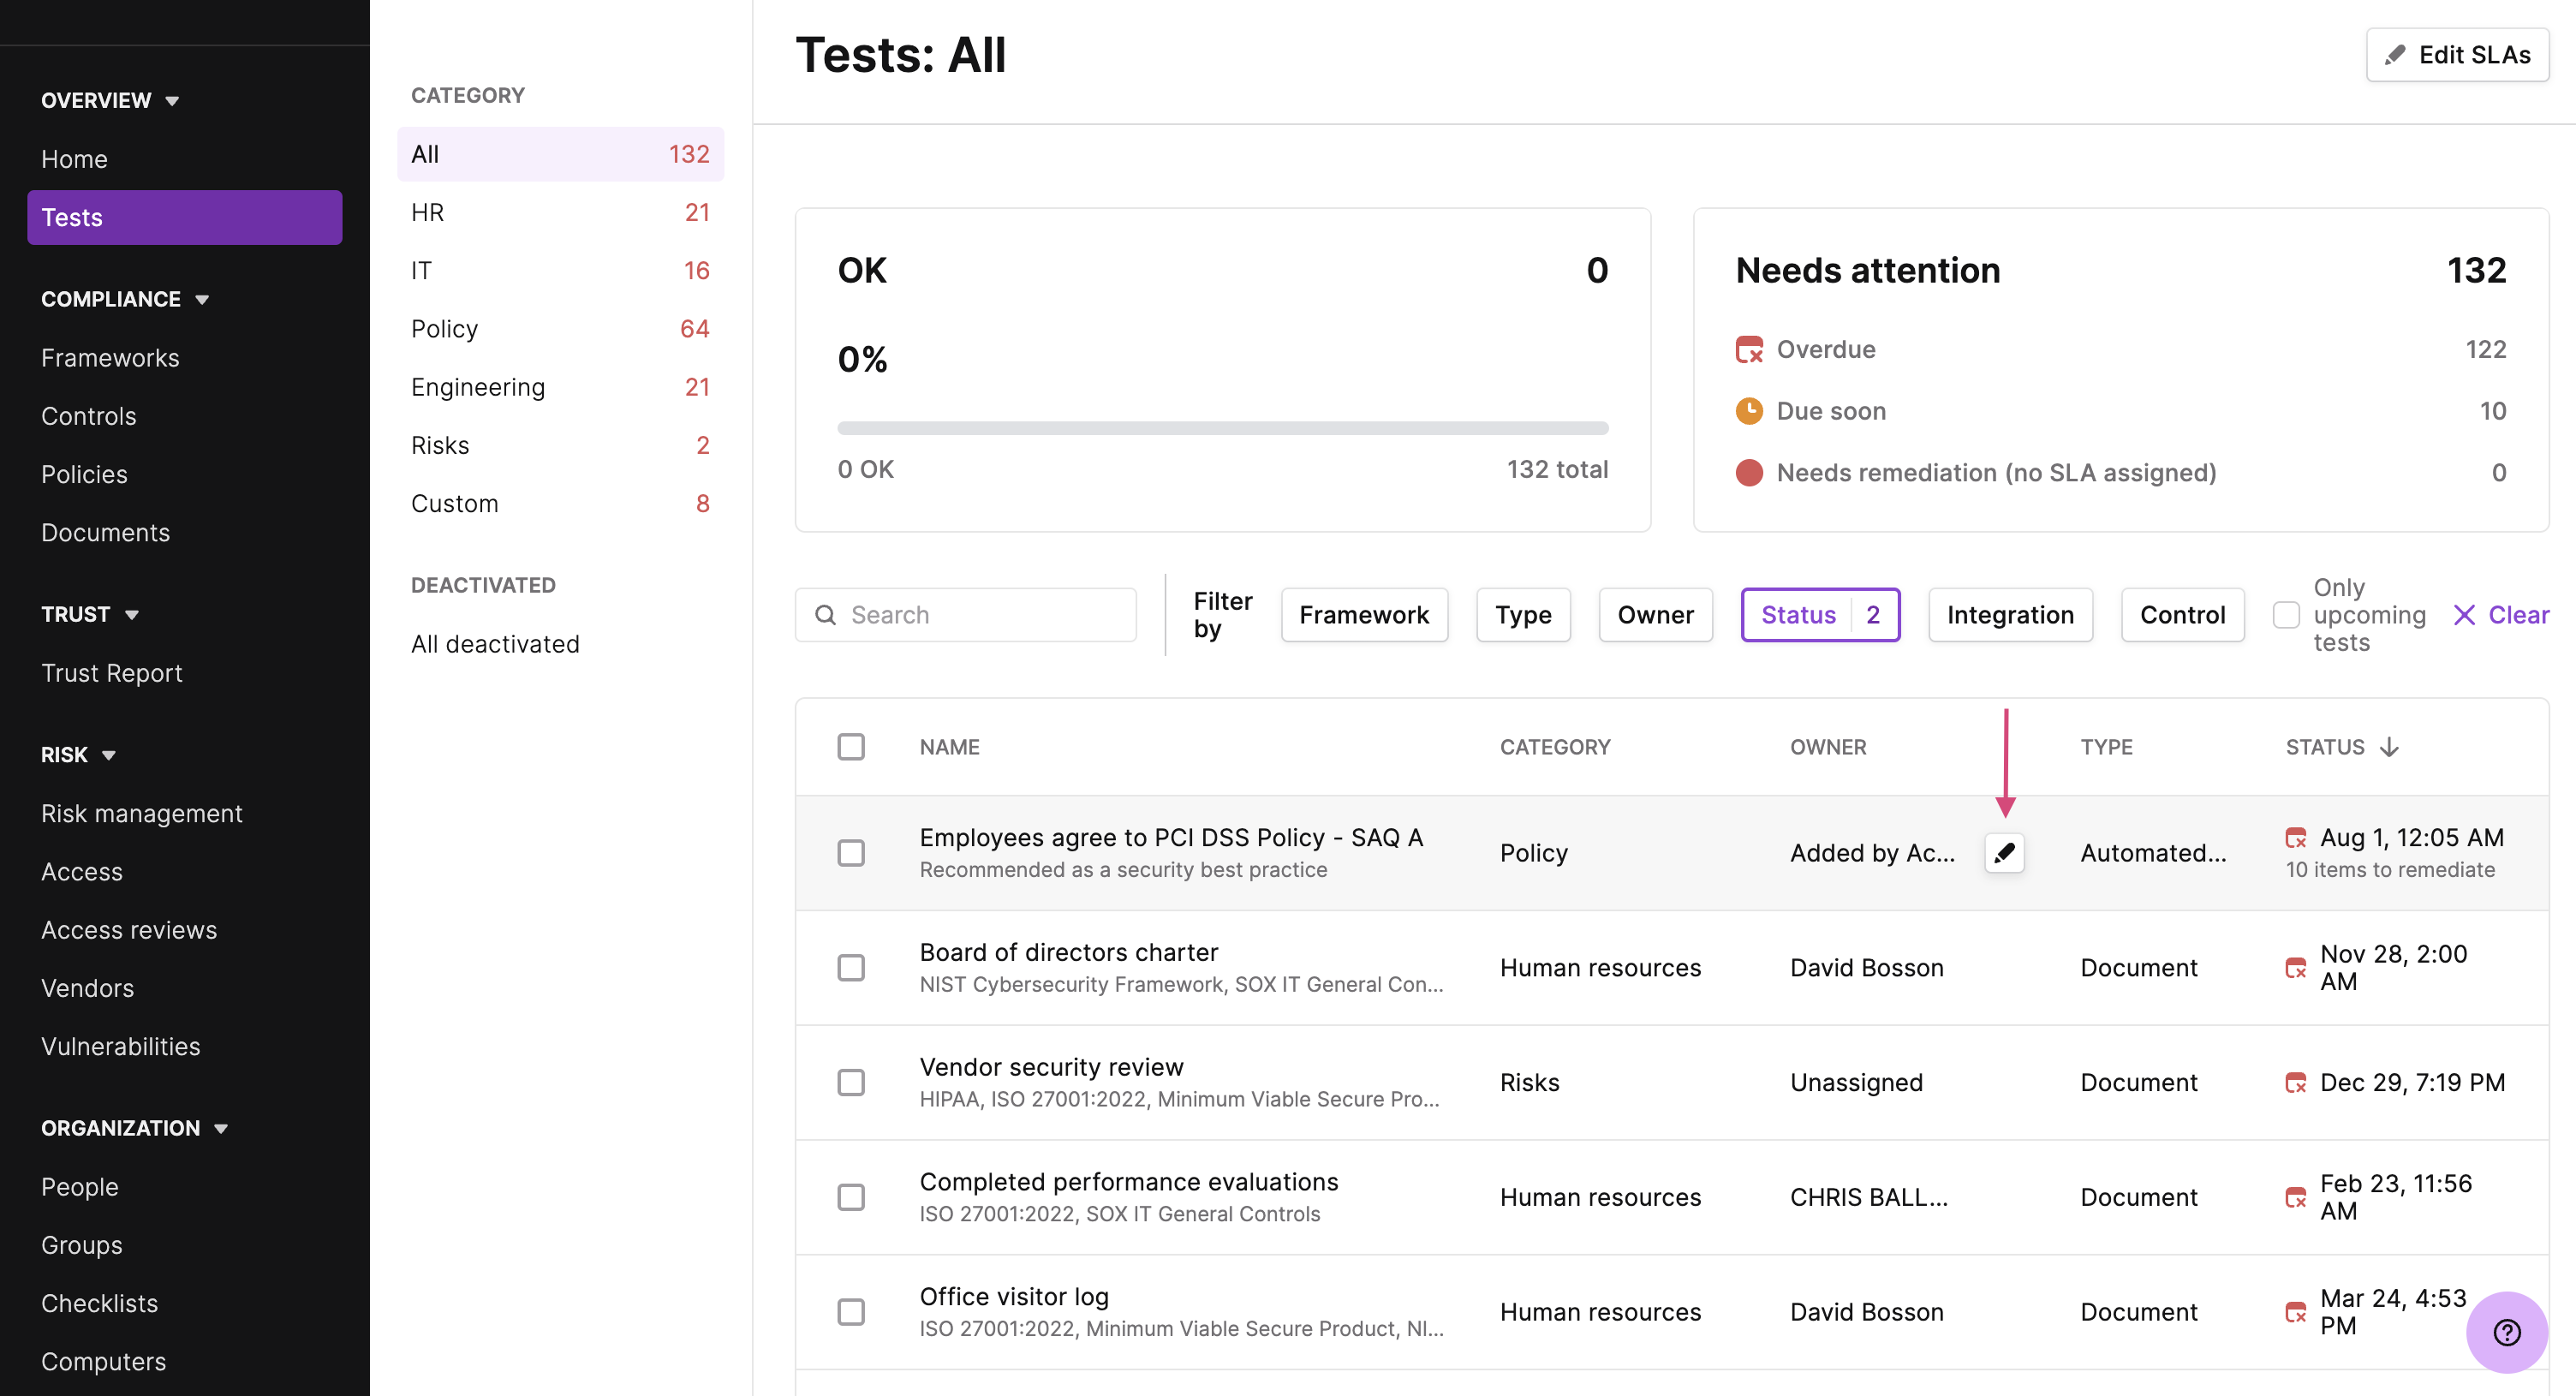2576x1396 pixels.
Task: Check the Vendor security review row
Action: tap(851, 1083)
